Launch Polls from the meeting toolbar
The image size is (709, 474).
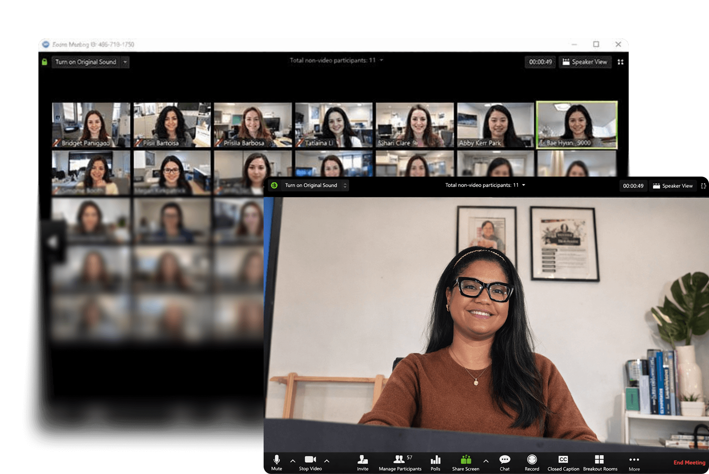click(435, 463)
